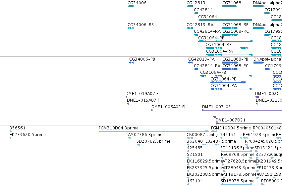Select protein CG31068-PB label
Screen dimensions: 282x186
tap(235, 59)
